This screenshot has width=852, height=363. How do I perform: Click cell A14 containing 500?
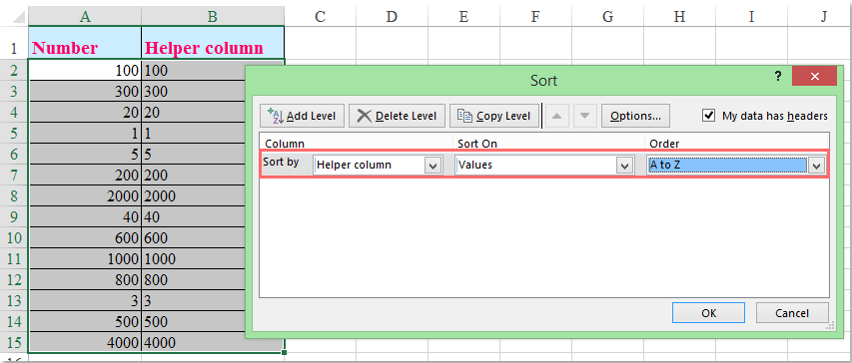[x=85, y=322]
